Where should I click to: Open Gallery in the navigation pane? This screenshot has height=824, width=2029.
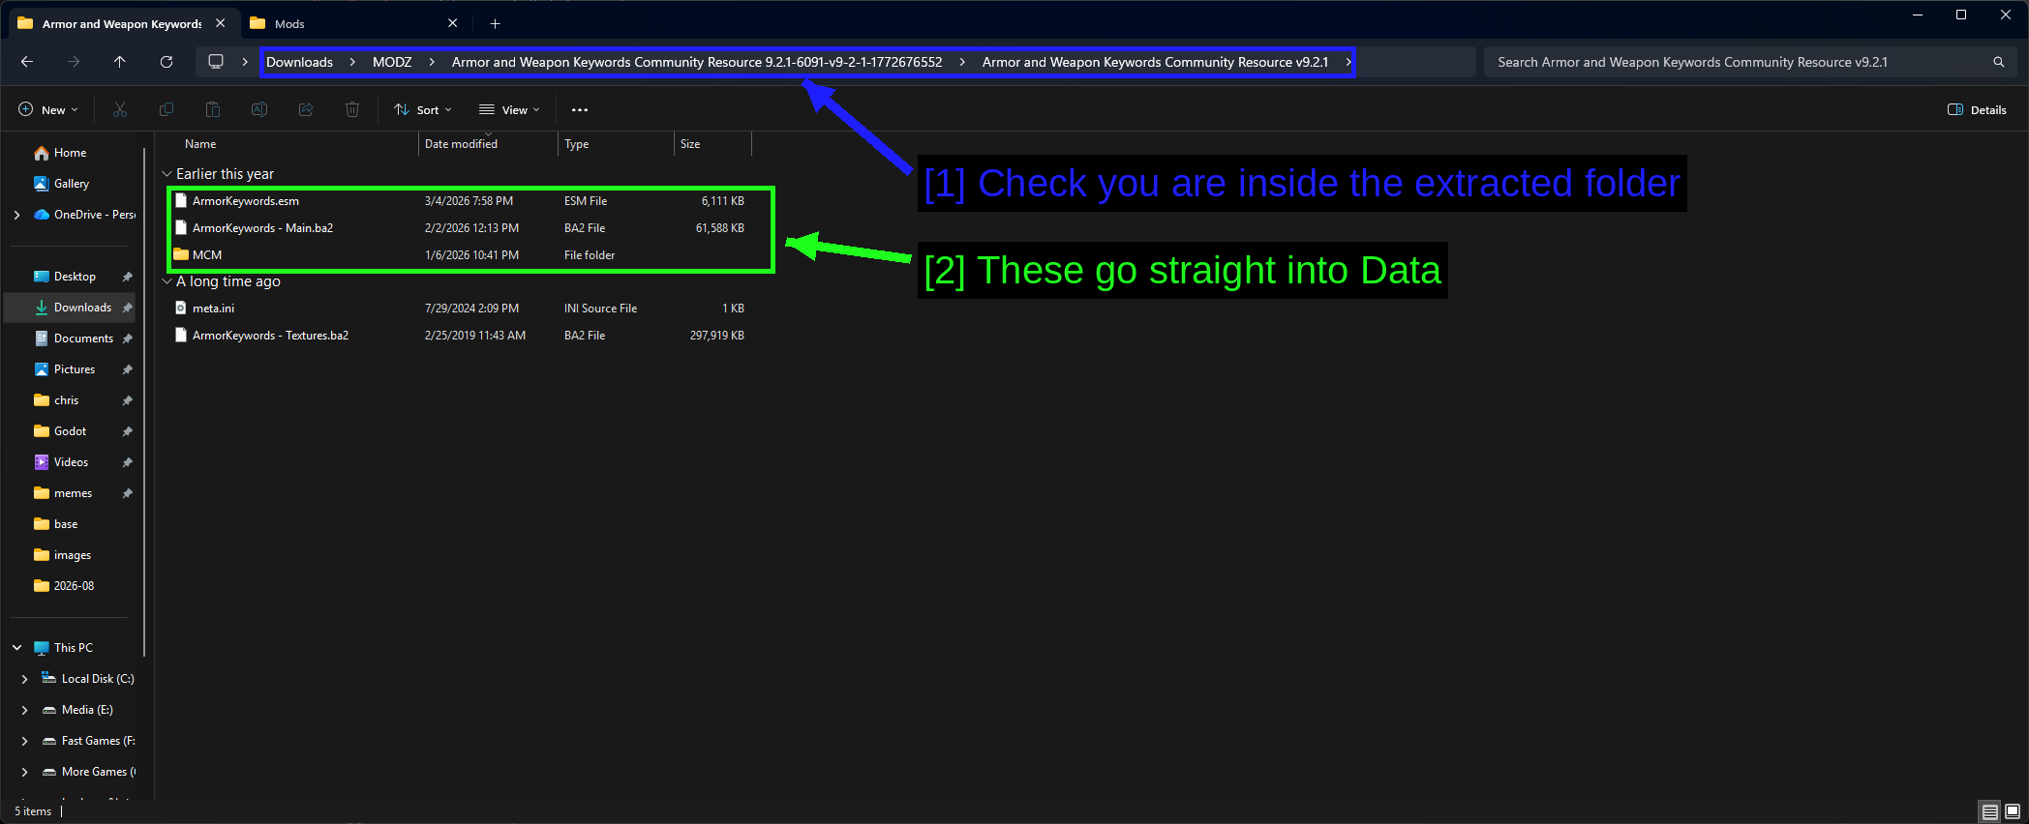(70, 184)
